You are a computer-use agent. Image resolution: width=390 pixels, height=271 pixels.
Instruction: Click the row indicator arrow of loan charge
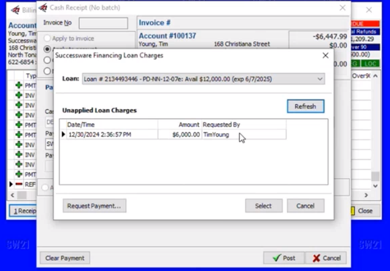tap(63, 134)
